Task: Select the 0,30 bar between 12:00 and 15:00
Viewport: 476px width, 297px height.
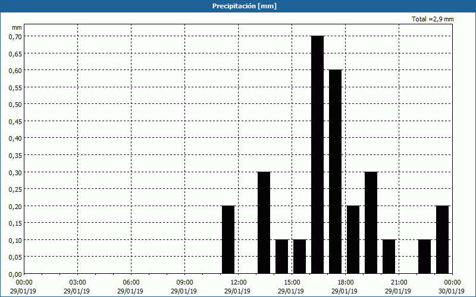Action: coord(264,223)
